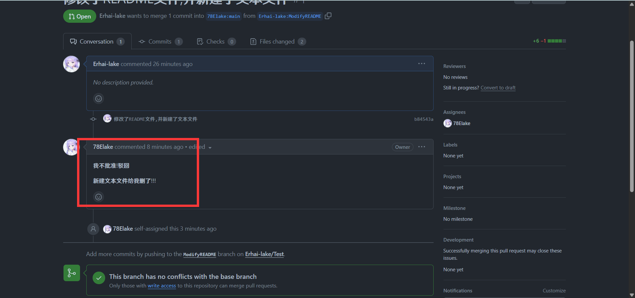
Task: Click Erhai-lake's avatar beside first comment
Action: click(x=71, y=64)
